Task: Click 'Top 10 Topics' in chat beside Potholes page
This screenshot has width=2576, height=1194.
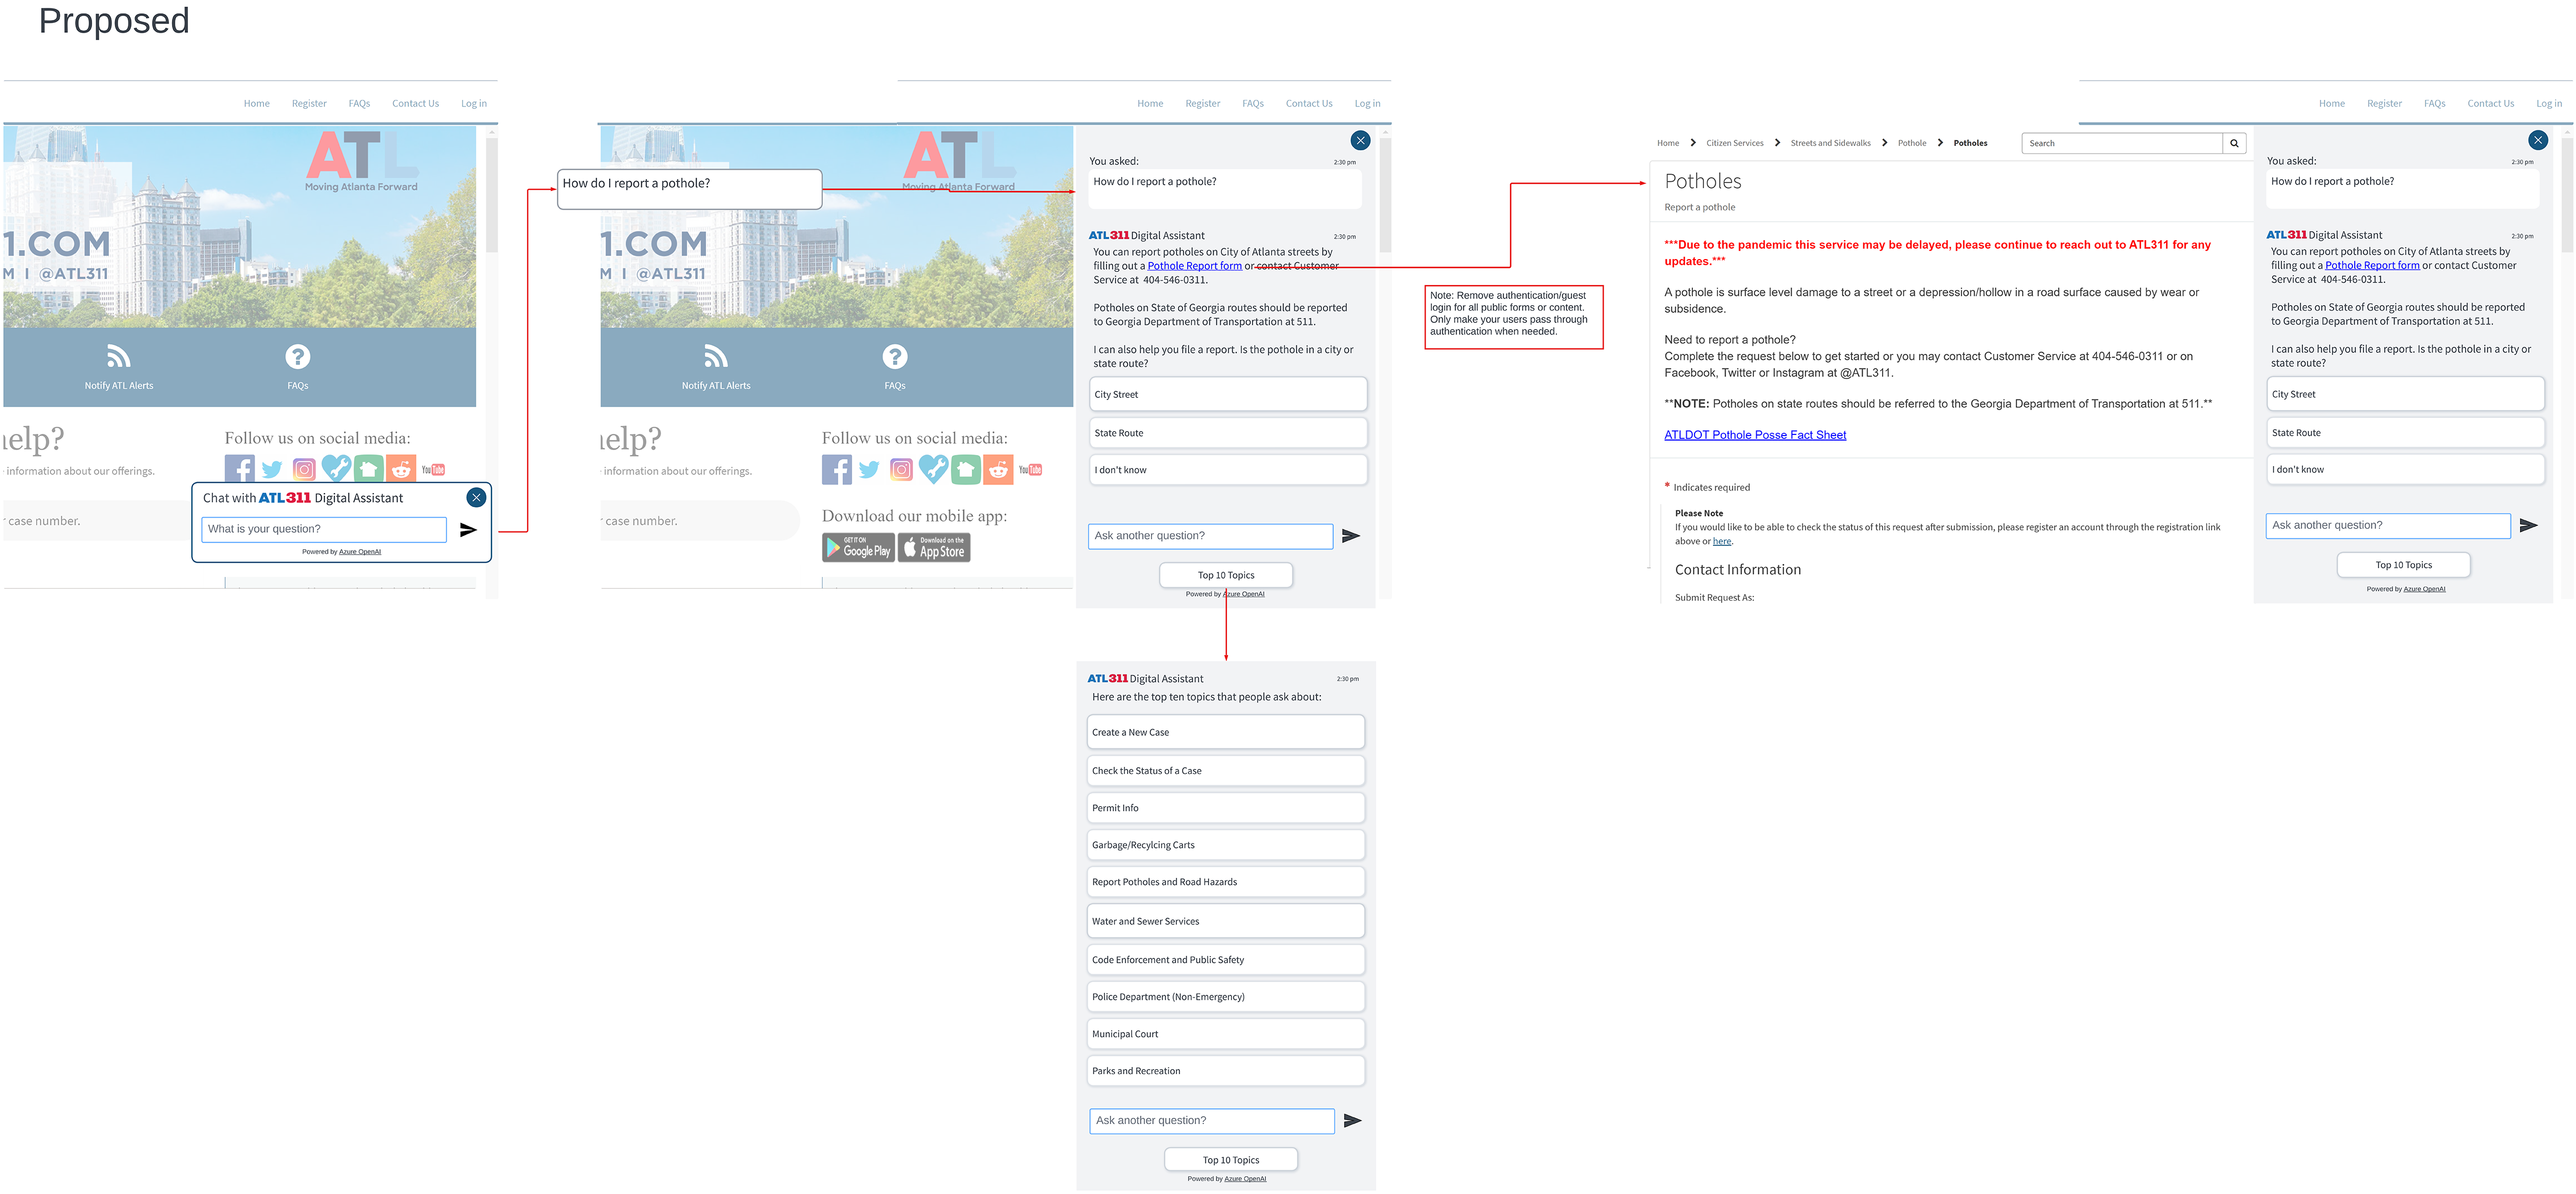Action: click(x=2403, y=565)
